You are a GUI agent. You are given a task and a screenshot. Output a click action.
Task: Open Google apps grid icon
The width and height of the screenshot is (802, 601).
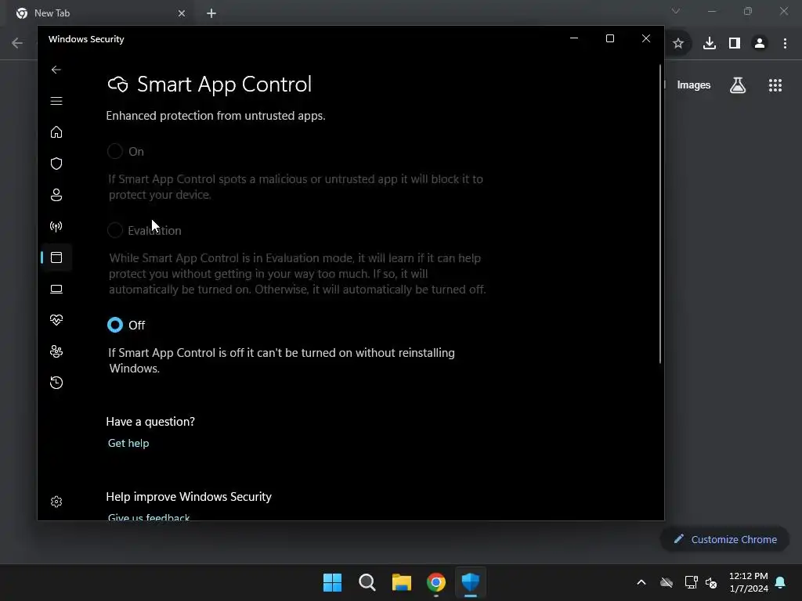click(x=775, y=85)
